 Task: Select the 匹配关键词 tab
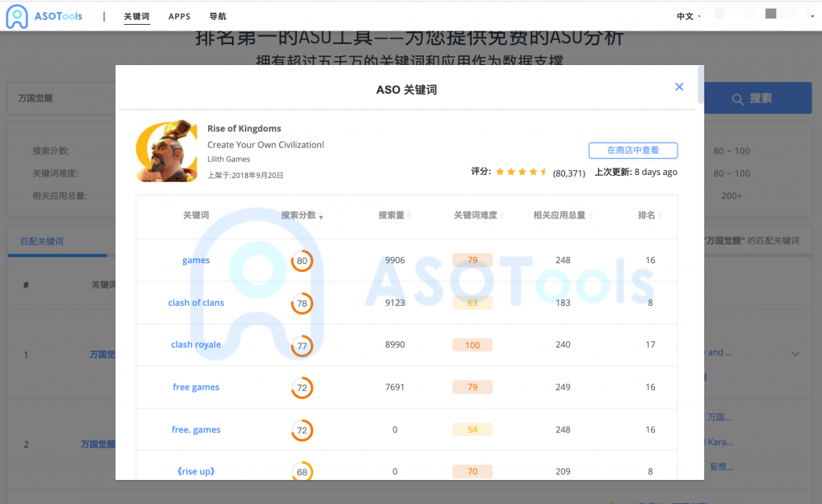click(x=42, y=242)
